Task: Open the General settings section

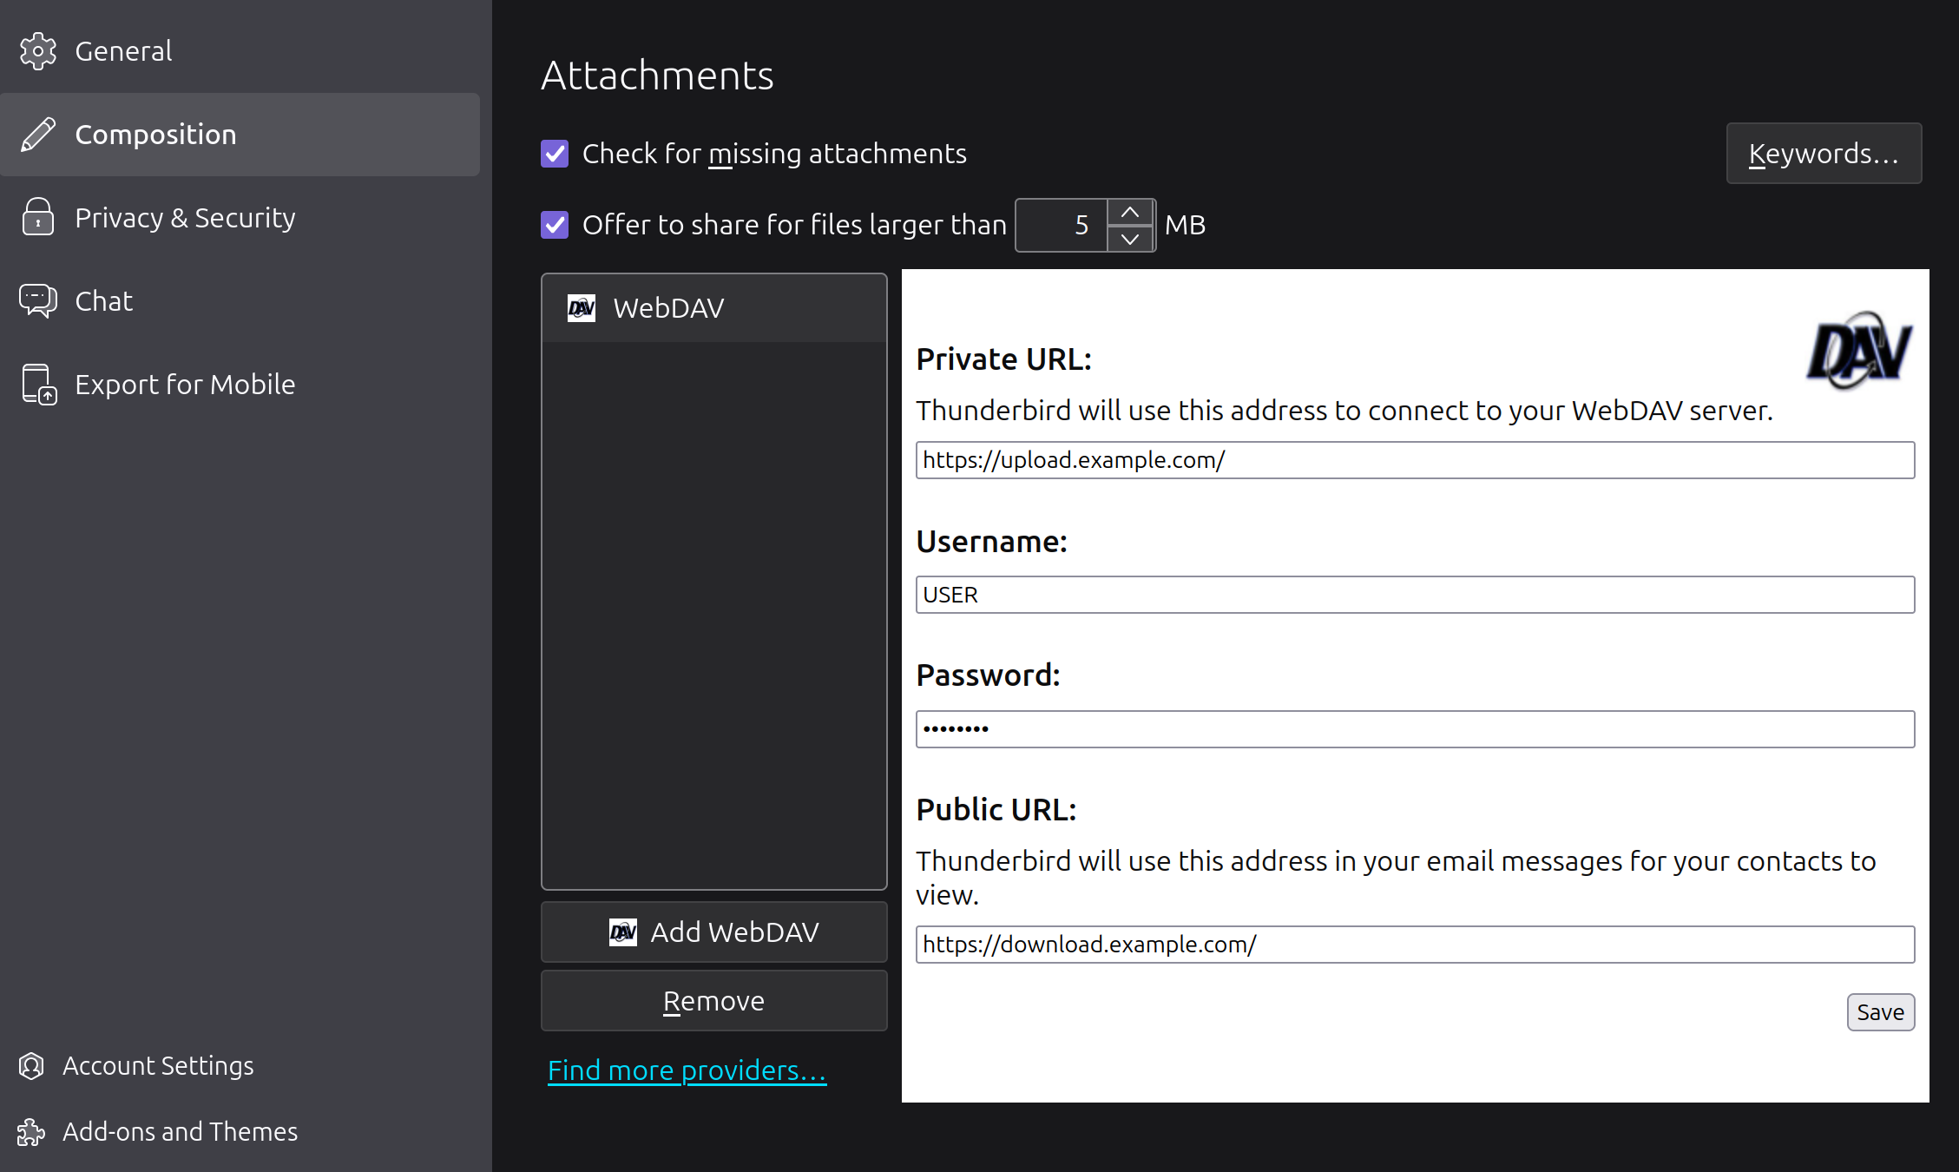Action: 240,51
